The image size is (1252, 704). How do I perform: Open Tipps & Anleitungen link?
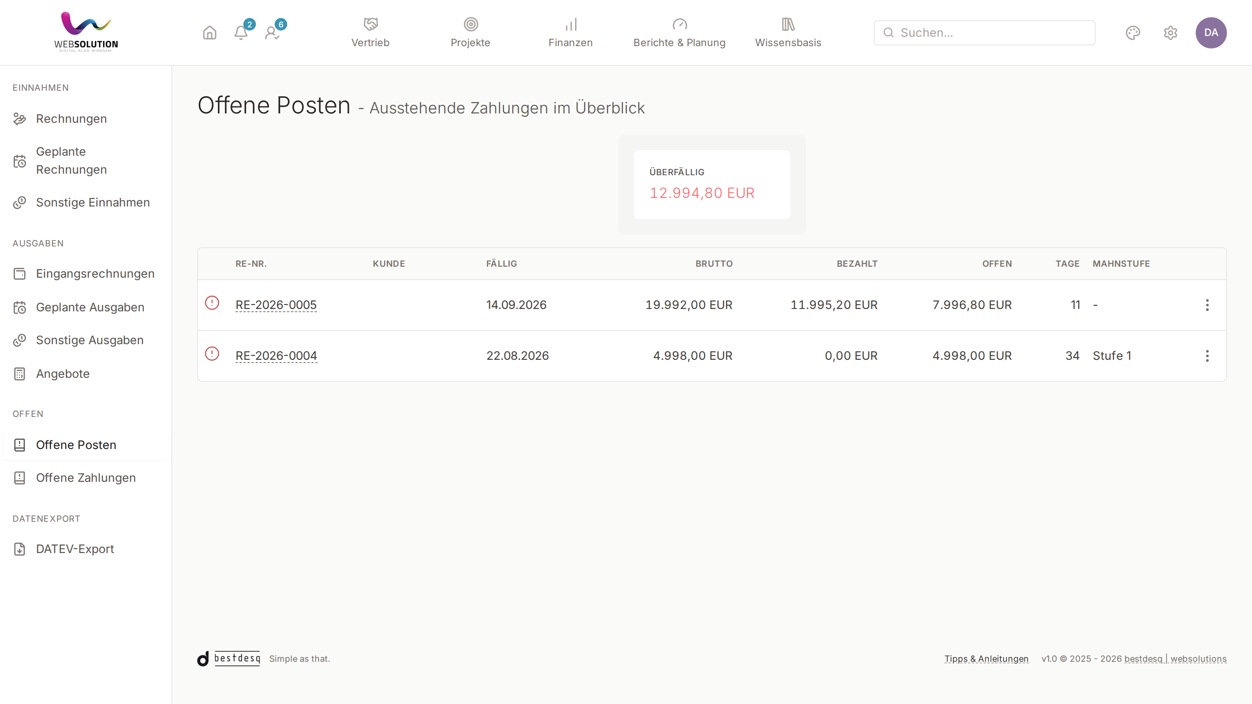[986, 659]
